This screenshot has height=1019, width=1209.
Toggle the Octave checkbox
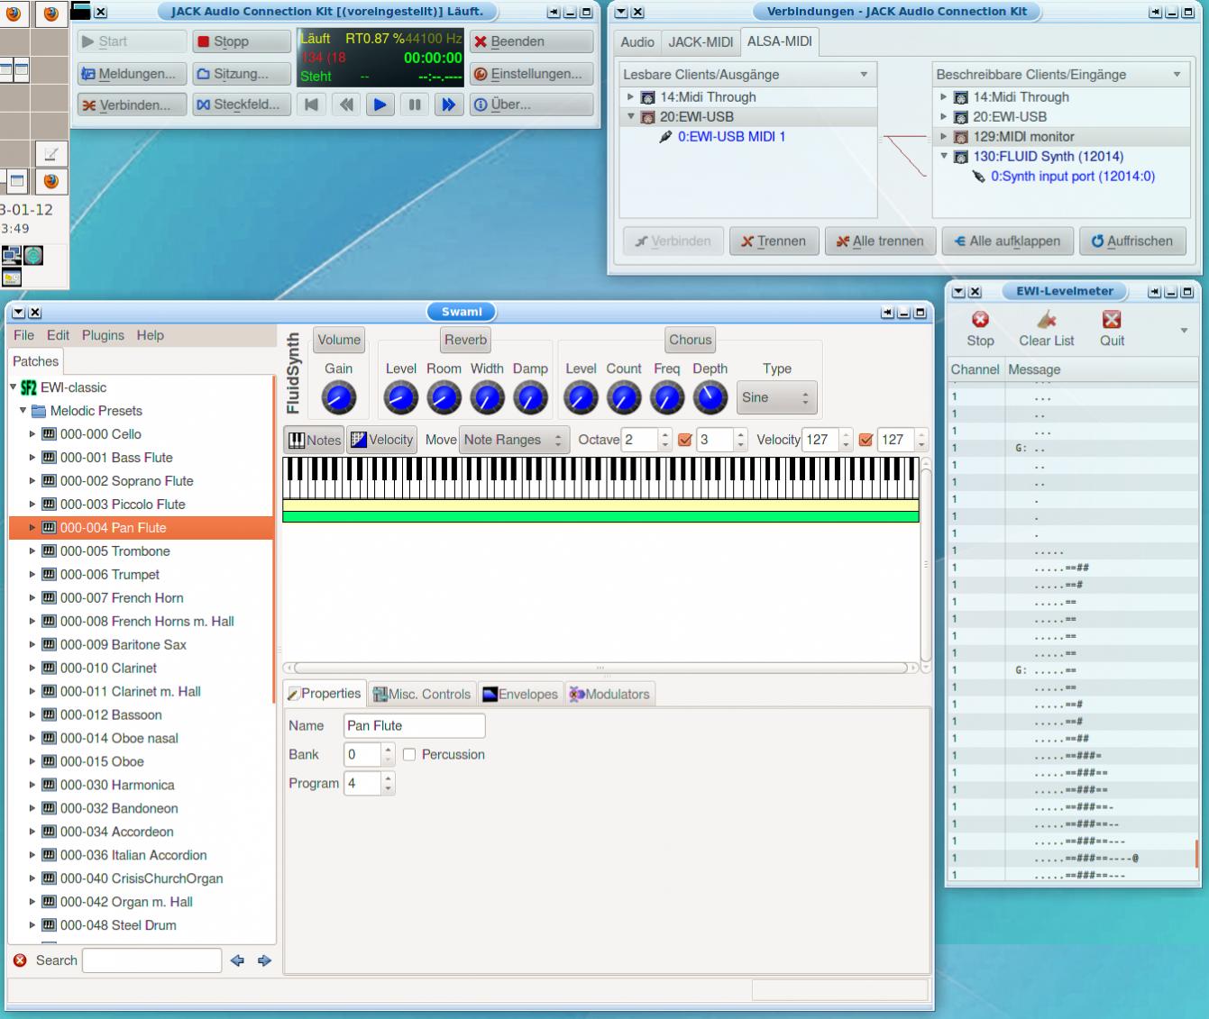coord(684,441)
